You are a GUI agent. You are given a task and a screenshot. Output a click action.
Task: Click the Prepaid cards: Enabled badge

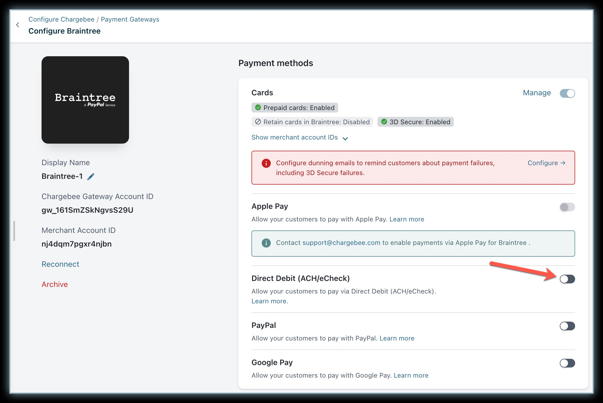tap(295, 108)
